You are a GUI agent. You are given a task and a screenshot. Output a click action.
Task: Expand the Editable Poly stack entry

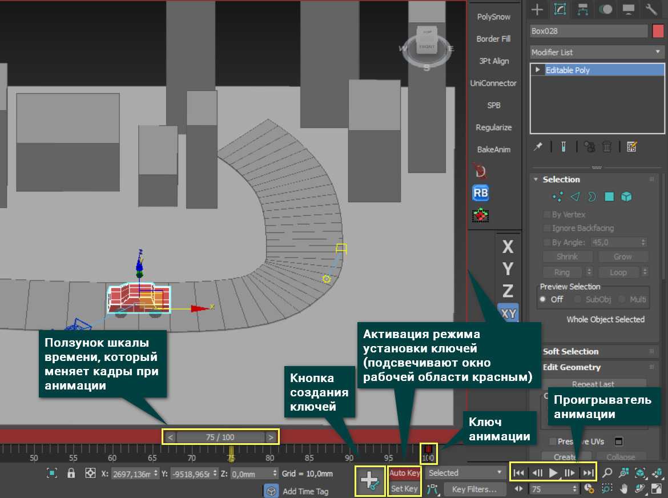point(537,70)
